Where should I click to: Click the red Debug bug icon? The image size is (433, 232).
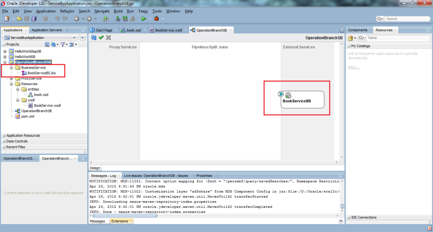coord(156,19)
